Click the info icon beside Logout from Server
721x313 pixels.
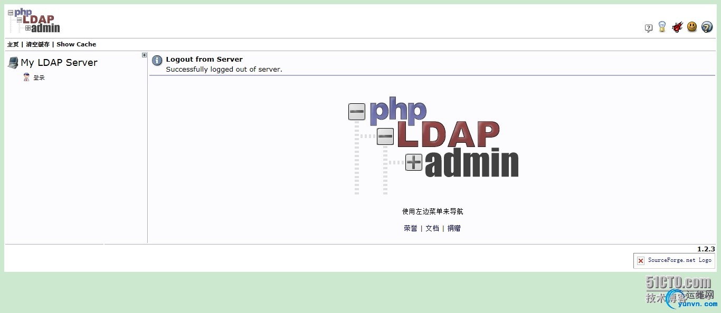[157, 61]
